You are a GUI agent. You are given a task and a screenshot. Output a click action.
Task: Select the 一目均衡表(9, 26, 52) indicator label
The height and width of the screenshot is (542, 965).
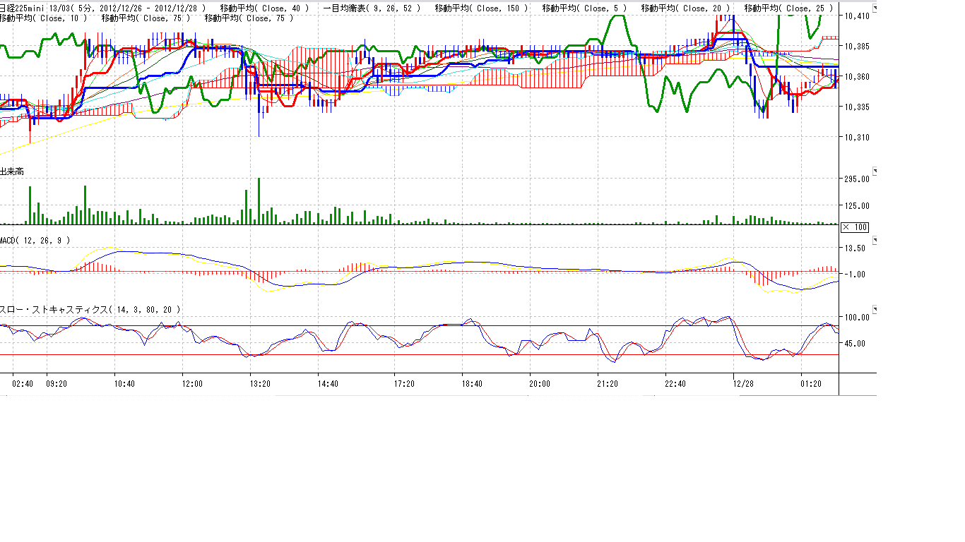tap(376, 8)
